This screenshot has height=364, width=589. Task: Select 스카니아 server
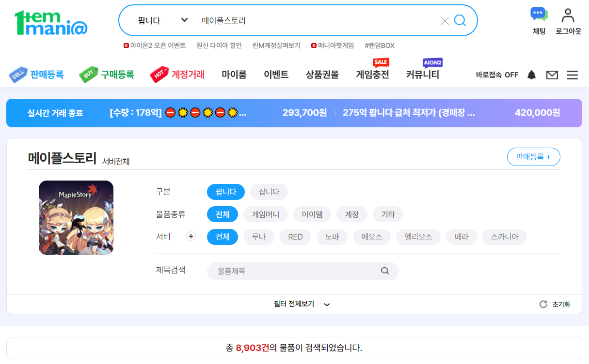tap(505, 237)
